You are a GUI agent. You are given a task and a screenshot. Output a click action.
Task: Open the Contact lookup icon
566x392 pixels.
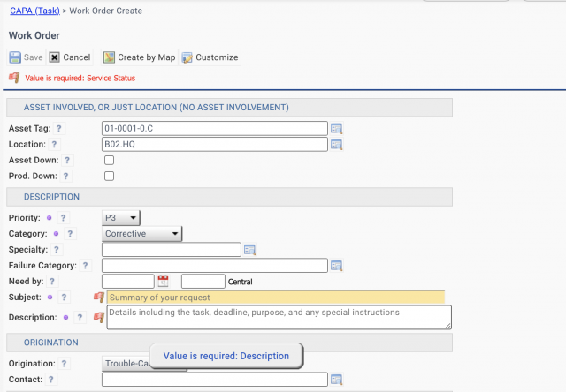[x=336, y=380]
